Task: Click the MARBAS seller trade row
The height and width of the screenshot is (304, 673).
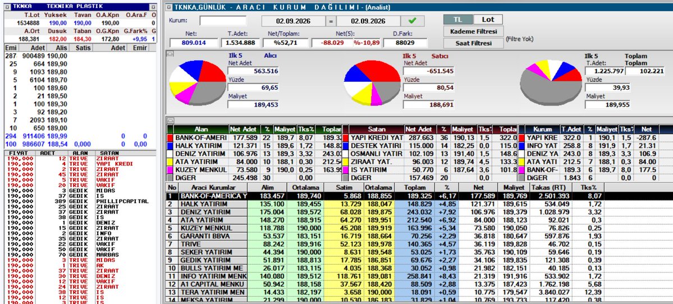Action: click(x=80, y=255)
